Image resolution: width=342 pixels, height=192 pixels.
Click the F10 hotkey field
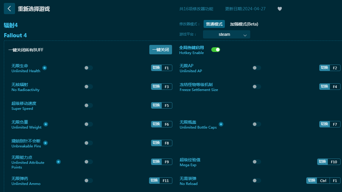(x=334, y=162)
